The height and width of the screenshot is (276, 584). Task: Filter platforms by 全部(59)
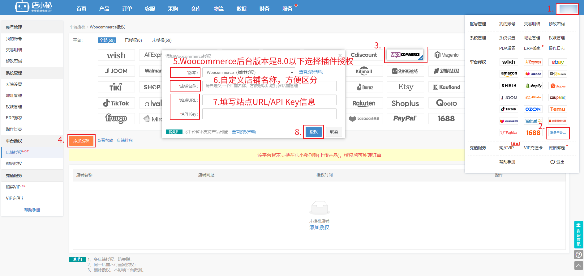point(107,40)
